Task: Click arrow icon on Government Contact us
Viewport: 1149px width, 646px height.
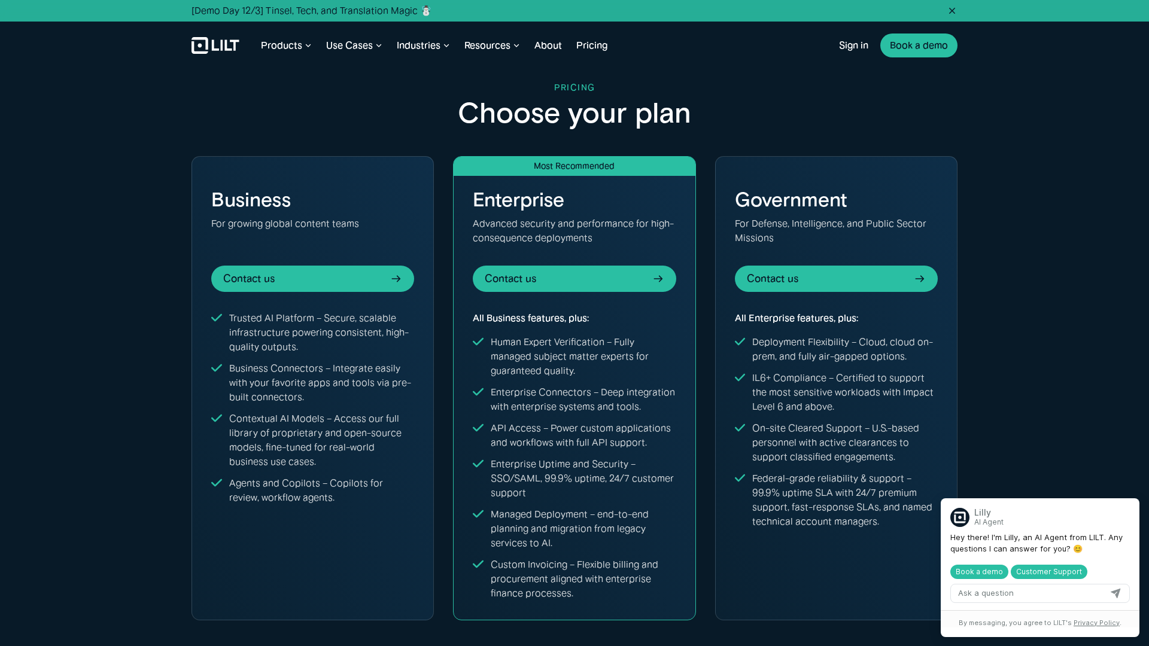Action: (x=919, y=279)
